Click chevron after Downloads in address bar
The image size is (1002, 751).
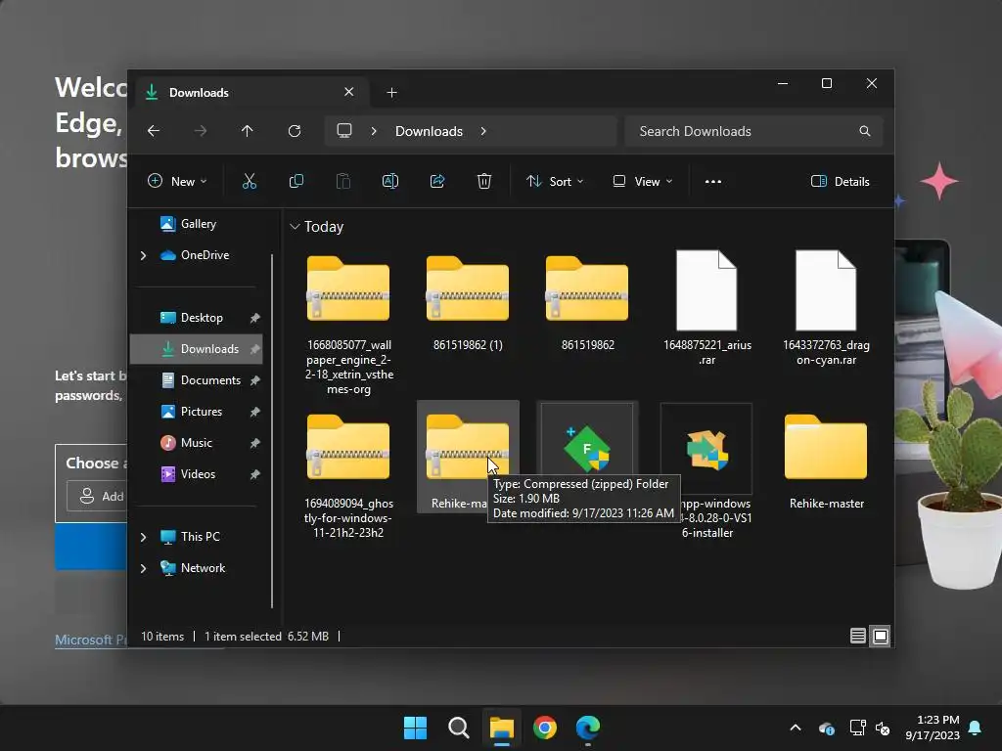tap(483, 131)
